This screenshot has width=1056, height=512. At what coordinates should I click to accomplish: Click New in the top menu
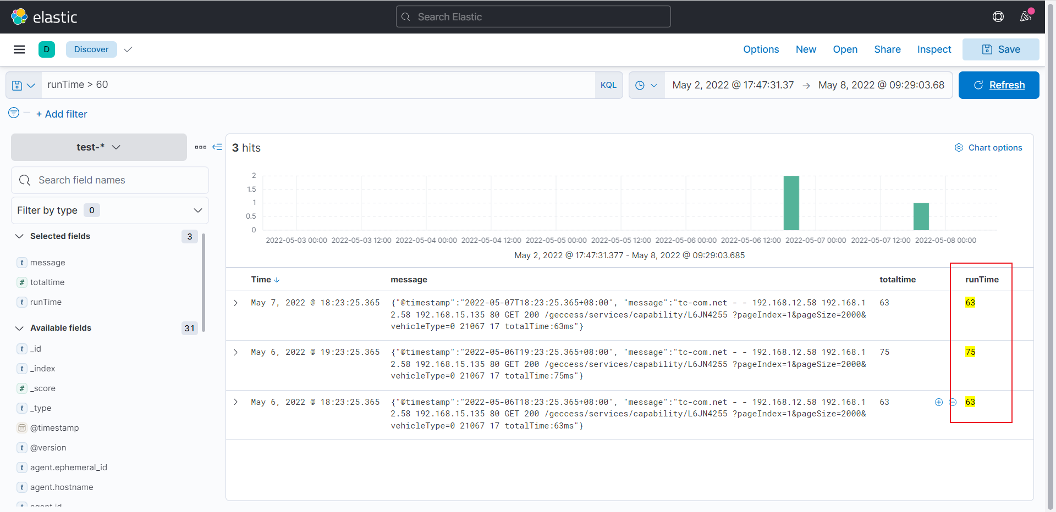point(806,49)
